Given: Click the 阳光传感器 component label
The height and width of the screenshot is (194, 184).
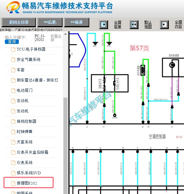Looking at the screenshot, I should point(174,55).
